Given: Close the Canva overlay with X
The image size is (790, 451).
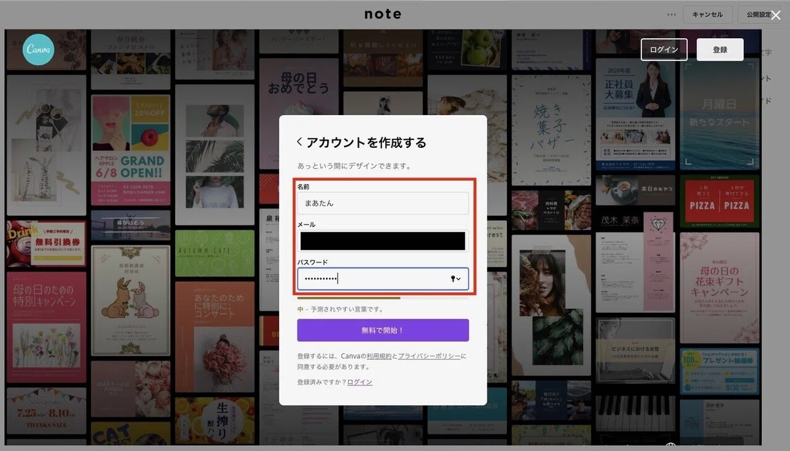Looking at the screenshot, I should (x=776, y=15).
